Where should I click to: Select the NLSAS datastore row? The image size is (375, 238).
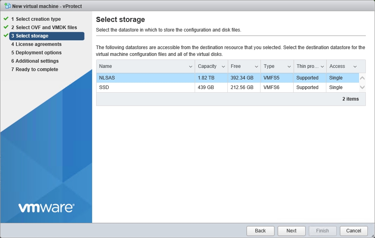(227, 78)
